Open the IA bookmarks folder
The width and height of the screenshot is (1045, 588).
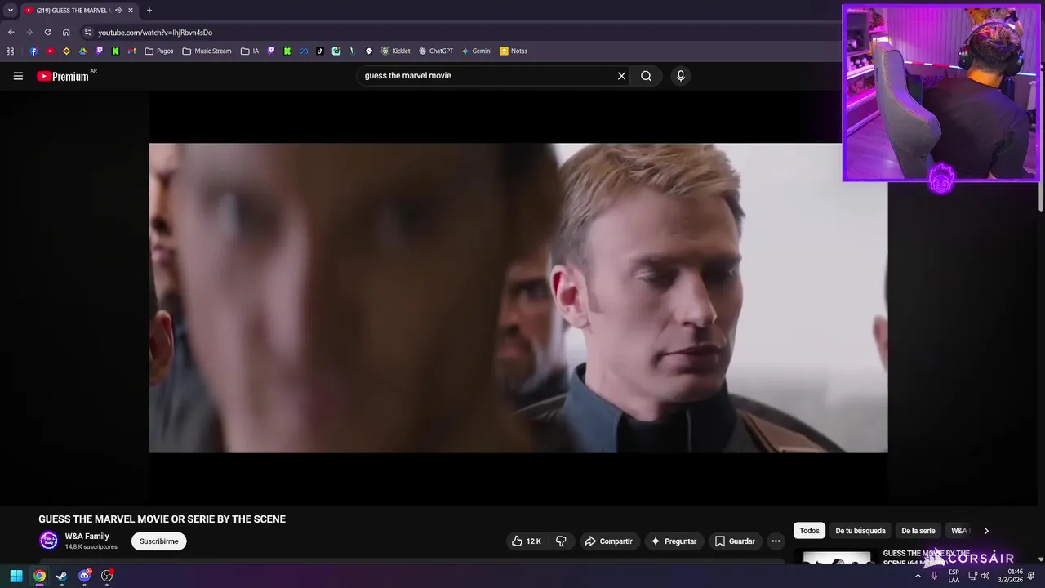click(x=250, y=51)
